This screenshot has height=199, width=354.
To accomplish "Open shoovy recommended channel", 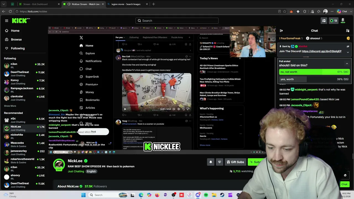I will [x=24, y=177].
